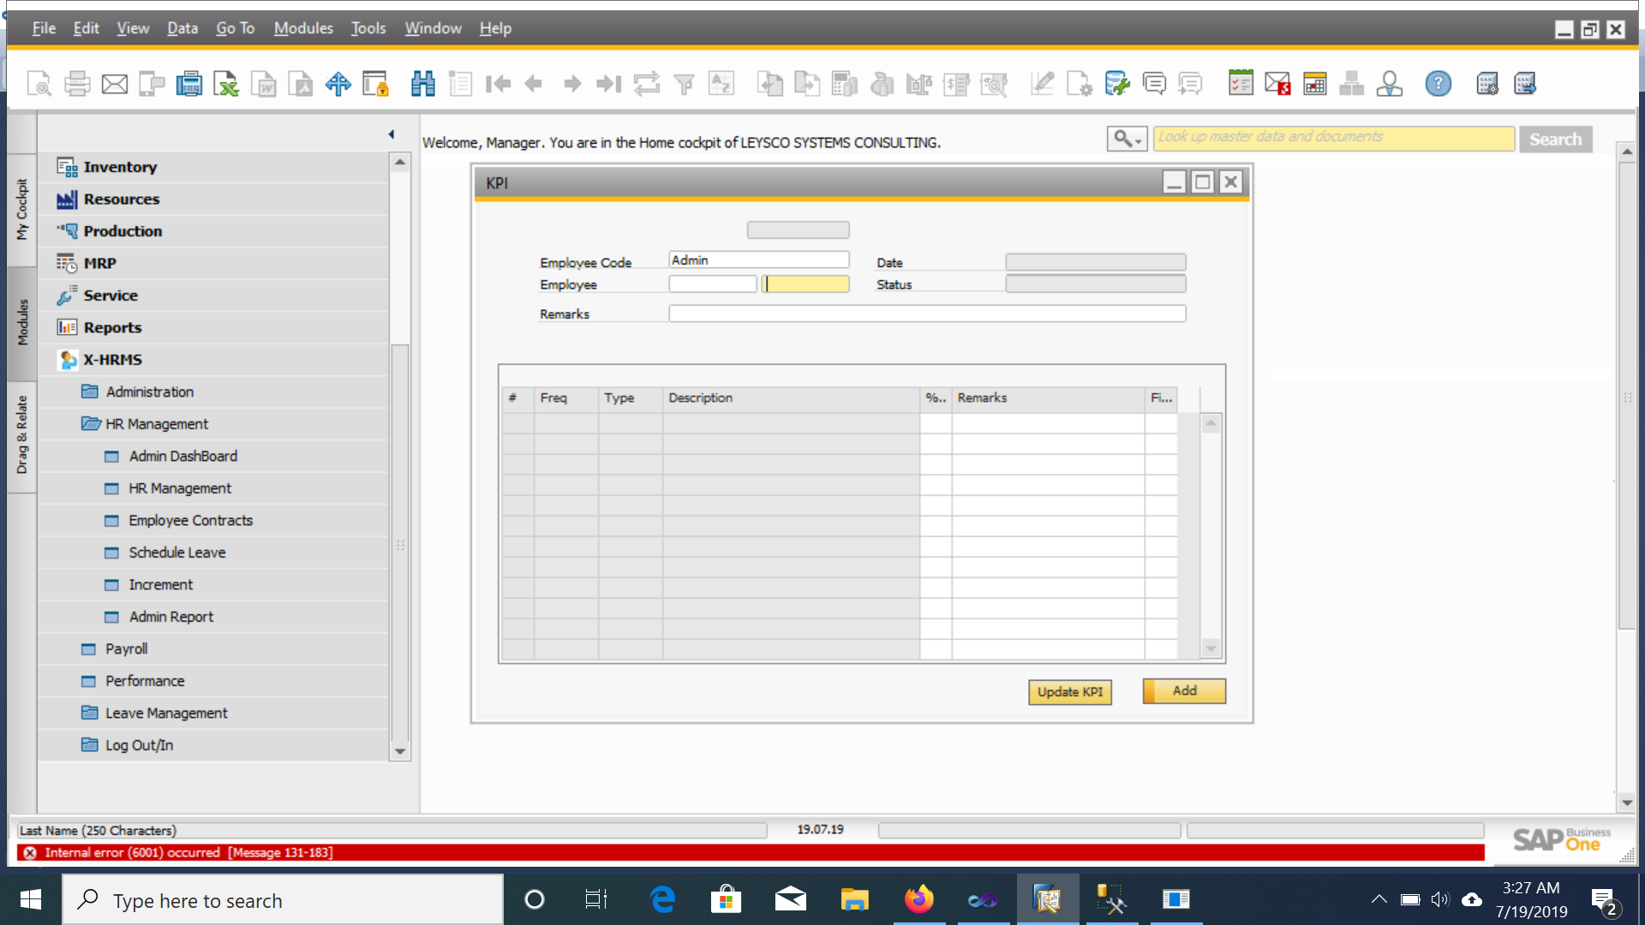Viewport: 1645px width, 925px height.
Task: Click the Send Email envelope icon
Action: click(114, 84)
